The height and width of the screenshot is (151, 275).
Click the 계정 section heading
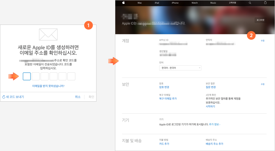[125, 41]
